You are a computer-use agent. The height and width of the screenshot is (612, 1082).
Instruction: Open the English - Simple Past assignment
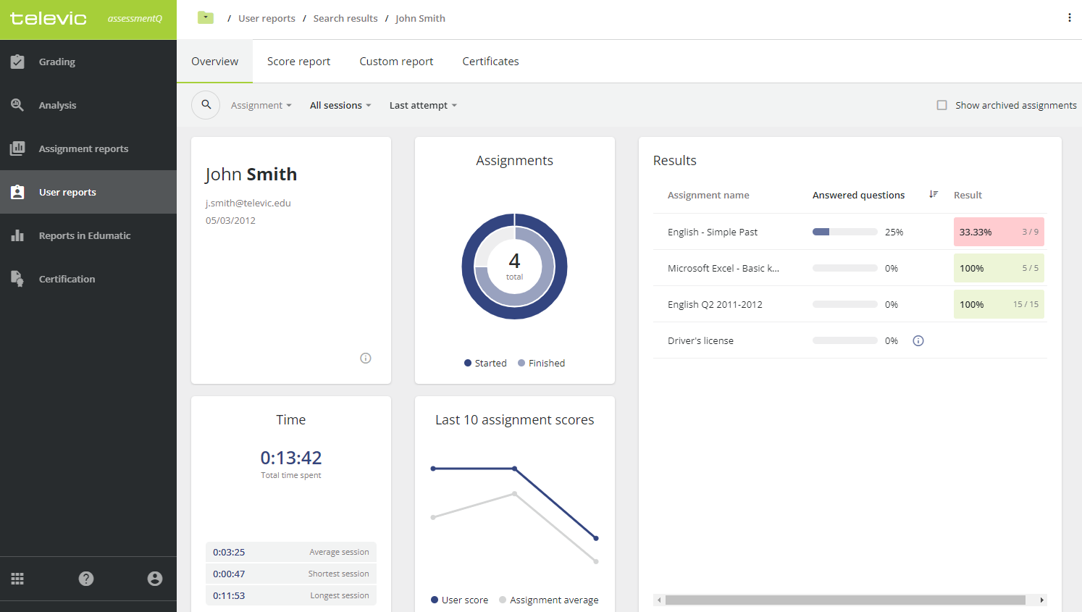pos(713,232)
